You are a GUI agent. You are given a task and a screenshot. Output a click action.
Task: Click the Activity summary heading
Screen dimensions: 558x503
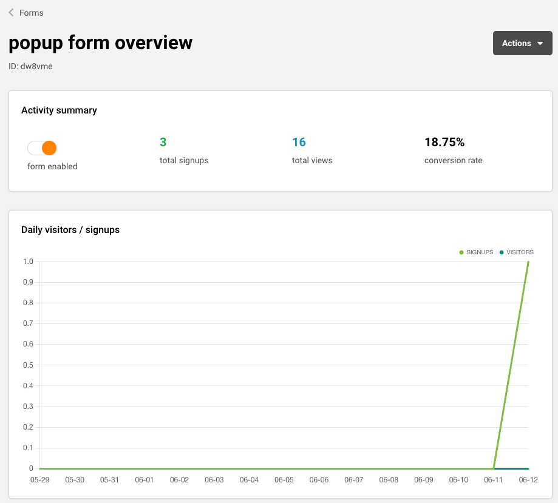coord(59,110)
